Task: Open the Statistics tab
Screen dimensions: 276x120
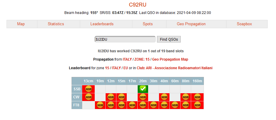Action: point(56,24)
